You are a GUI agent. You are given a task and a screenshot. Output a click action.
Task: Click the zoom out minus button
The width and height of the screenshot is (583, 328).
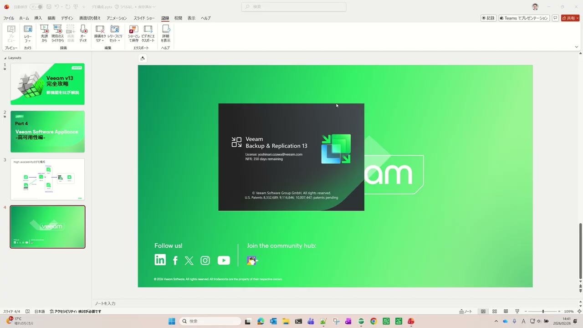tap(526, 312)
